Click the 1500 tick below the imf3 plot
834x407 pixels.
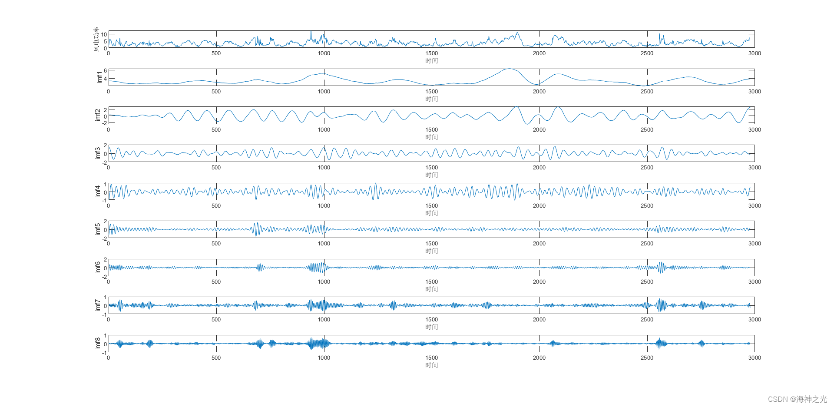431,168
